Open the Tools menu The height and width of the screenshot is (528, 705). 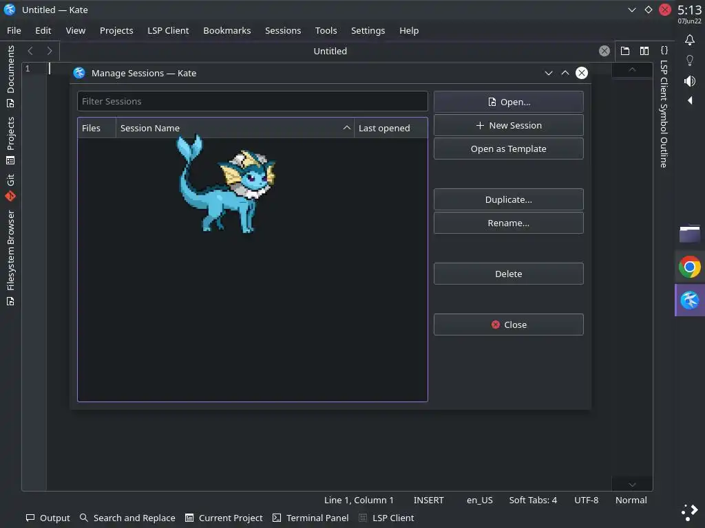click(326, 30)
